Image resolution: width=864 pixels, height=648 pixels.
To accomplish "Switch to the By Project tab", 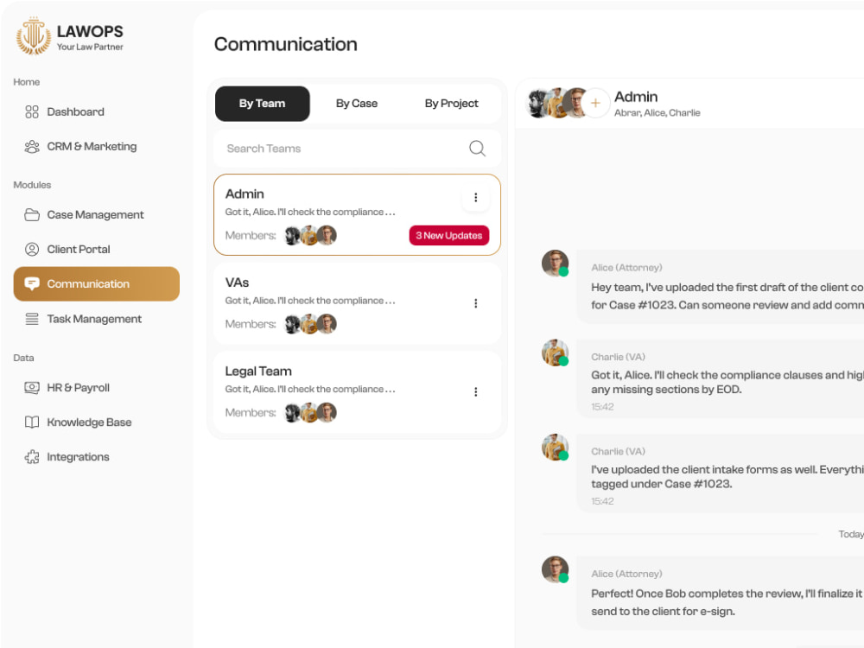I will [451, 104].
